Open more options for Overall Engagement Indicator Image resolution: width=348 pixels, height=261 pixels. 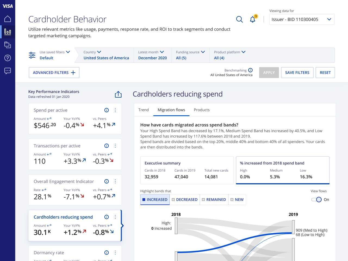(x=115, y=181)
